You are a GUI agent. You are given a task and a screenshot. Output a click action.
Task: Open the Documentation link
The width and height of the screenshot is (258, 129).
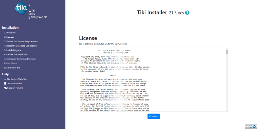point(14,84)
